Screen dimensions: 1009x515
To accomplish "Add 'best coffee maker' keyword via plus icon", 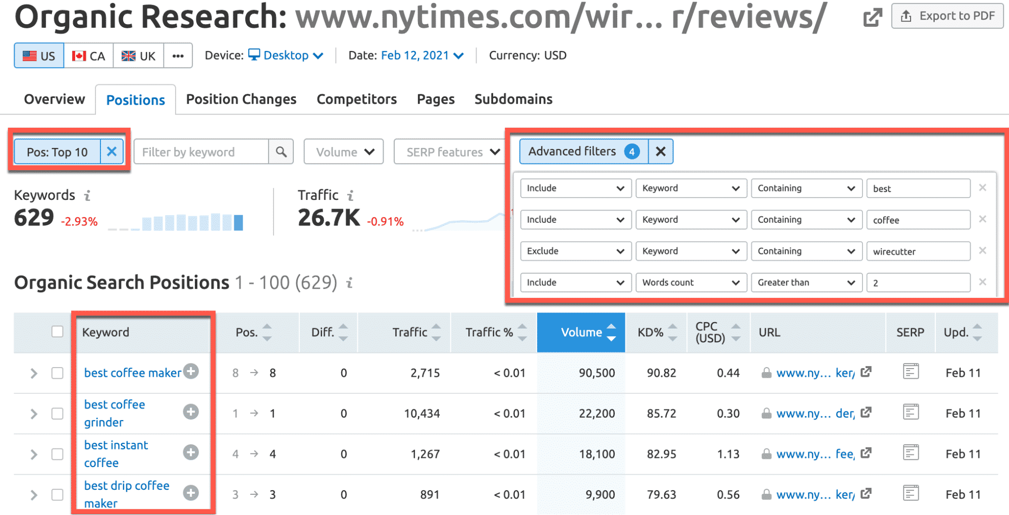I will point(191,372).
